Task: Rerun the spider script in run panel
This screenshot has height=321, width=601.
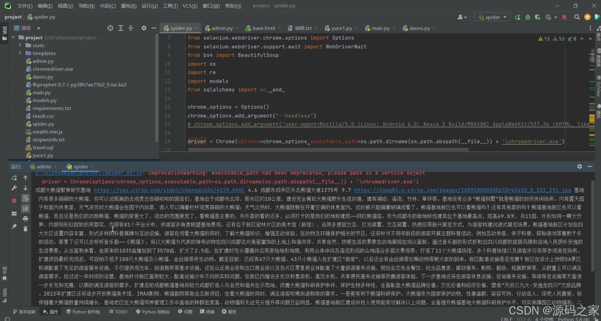Action: [14, 178]
